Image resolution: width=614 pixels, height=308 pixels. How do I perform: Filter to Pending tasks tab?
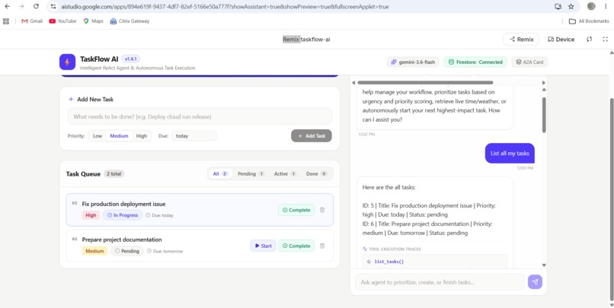click(251, 173)
